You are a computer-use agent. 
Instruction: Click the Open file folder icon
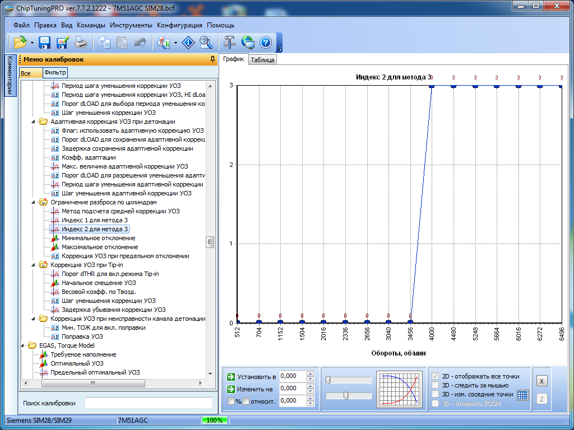tap(20, 43)
